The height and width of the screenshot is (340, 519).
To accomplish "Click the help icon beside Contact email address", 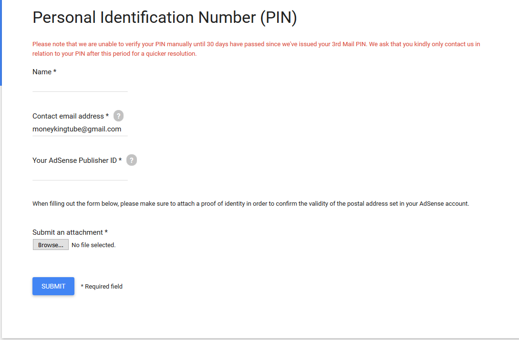I will pyautogui.click(x=118, y=116).
